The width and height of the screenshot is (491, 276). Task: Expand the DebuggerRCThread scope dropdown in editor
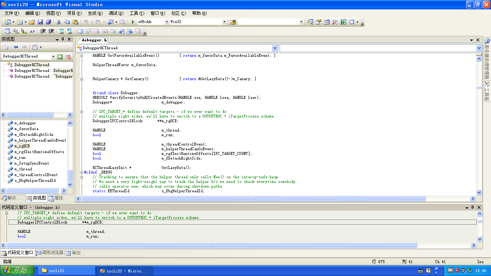coord(275,48)
